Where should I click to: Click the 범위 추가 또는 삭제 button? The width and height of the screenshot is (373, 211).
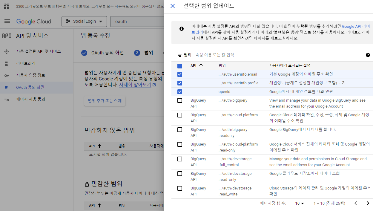pos(105,101)
